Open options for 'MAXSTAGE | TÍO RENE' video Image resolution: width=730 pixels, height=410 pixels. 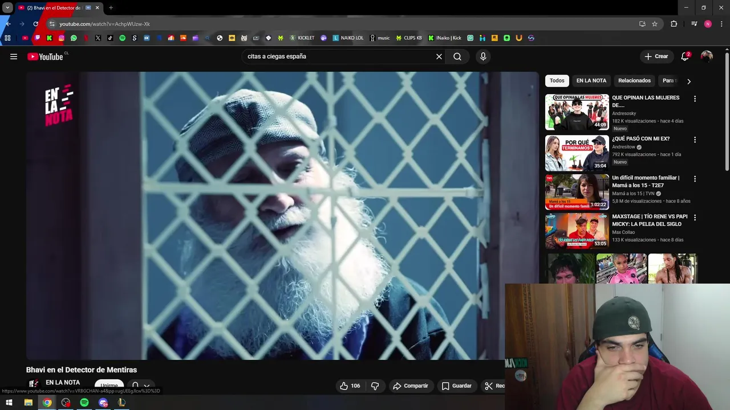695,218
